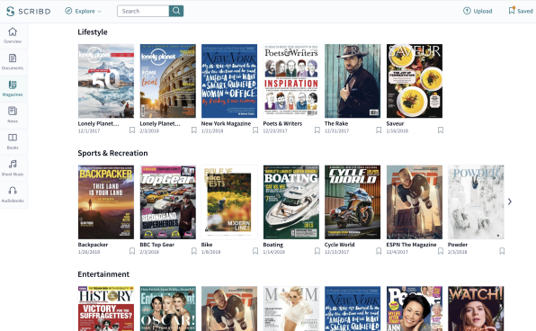The width and height of the screenshot is (536, 331).
Task: Click the Lifestyle section heading
Action: 93,32
